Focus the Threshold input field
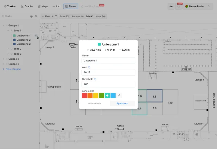Screen dimensions: 217x149 pyautogui.click(x=108, y=84)
